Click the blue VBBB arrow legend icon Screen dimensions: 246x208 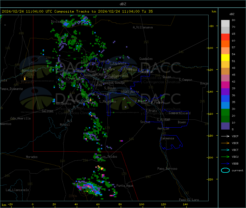point(225,164)
